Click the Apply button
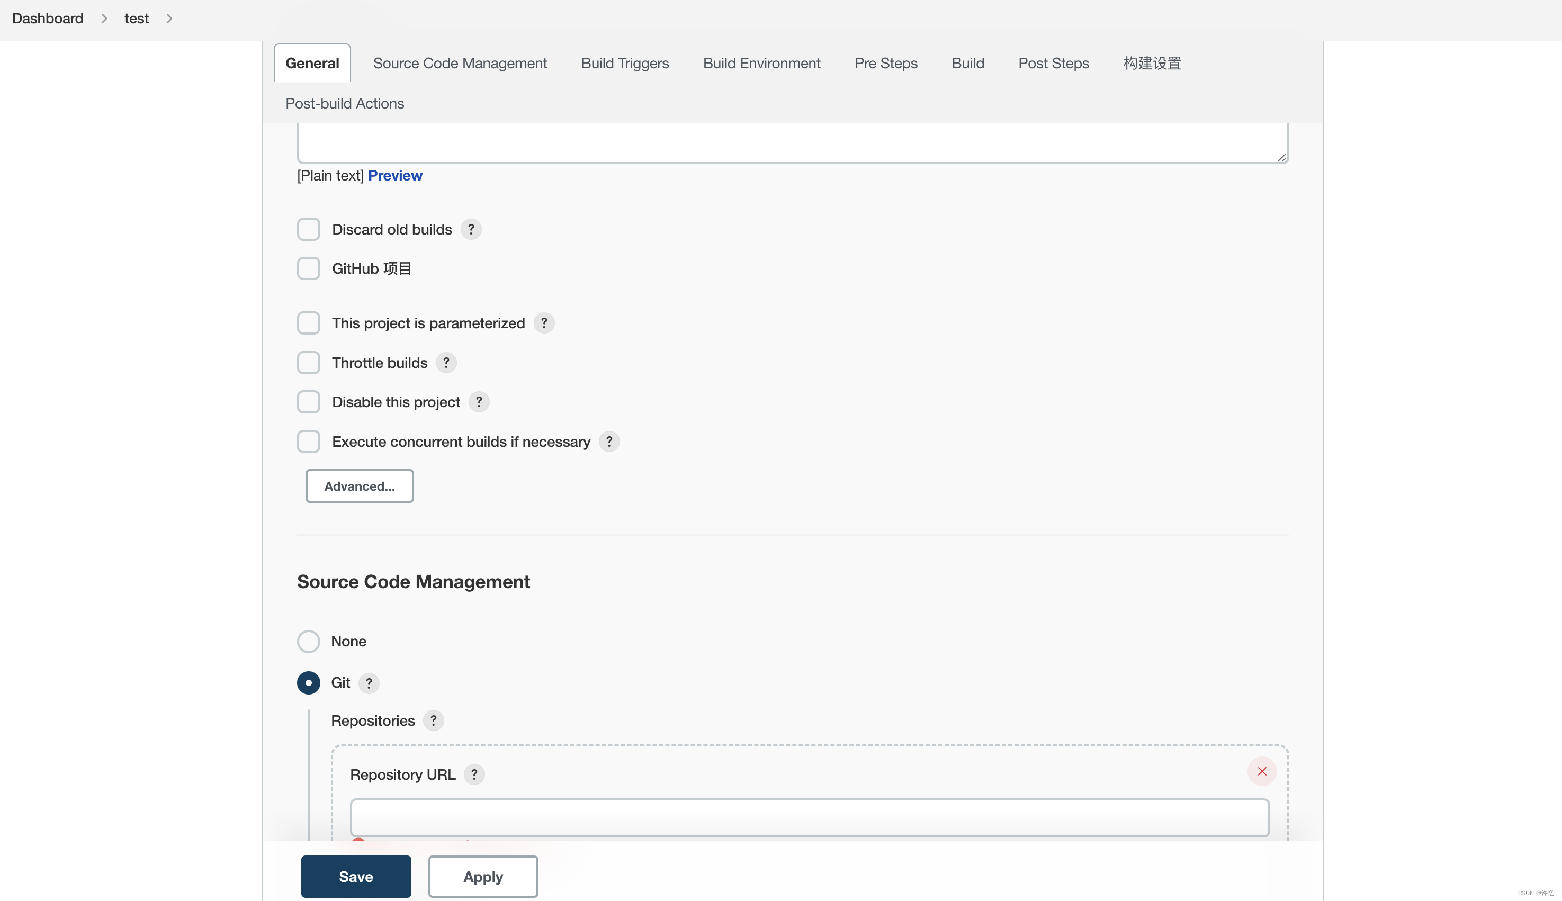Image resolution: width=1562 pixels, height=901 pixels. [x=483, y=876]
